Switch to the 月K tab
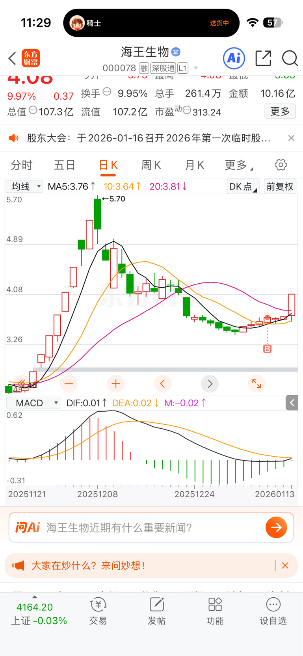 pyautogui.click(x=194, y=165)
